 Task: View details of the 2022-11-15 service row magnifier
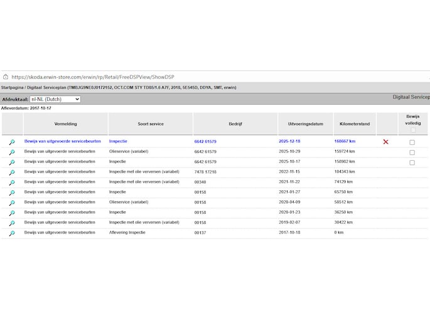[12, 173]
